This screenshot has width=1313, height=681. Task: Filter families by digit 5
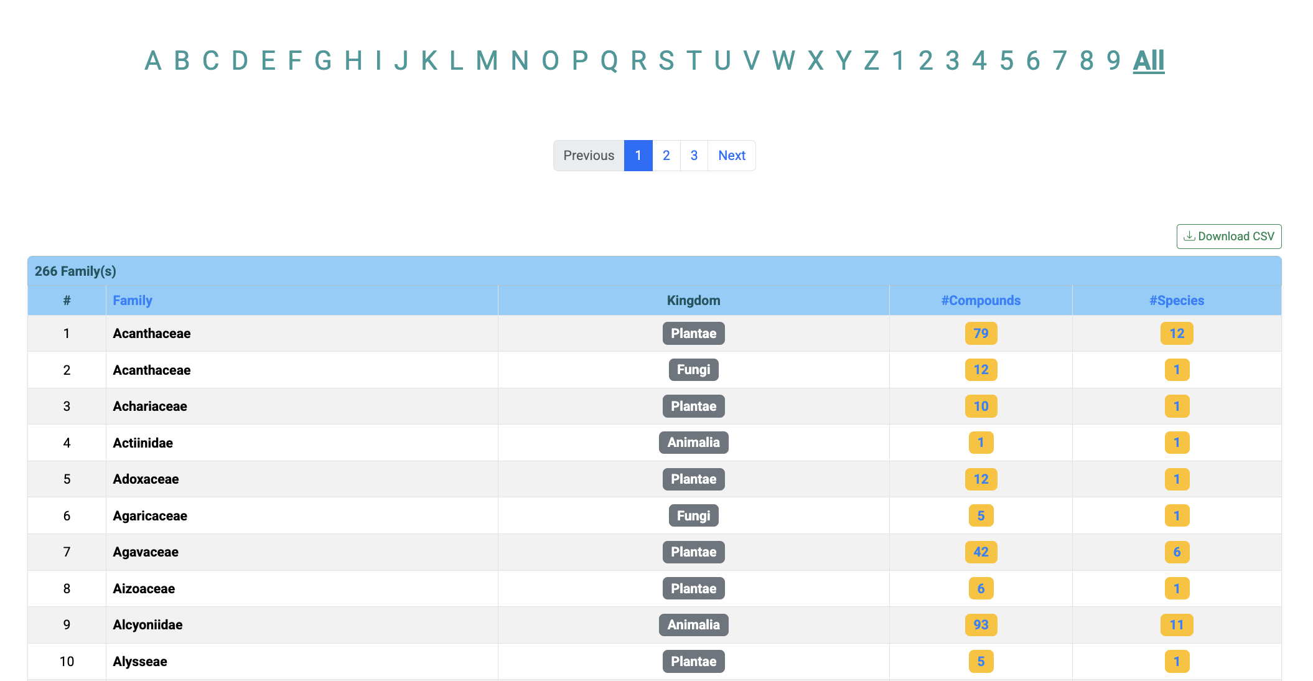1006,61
